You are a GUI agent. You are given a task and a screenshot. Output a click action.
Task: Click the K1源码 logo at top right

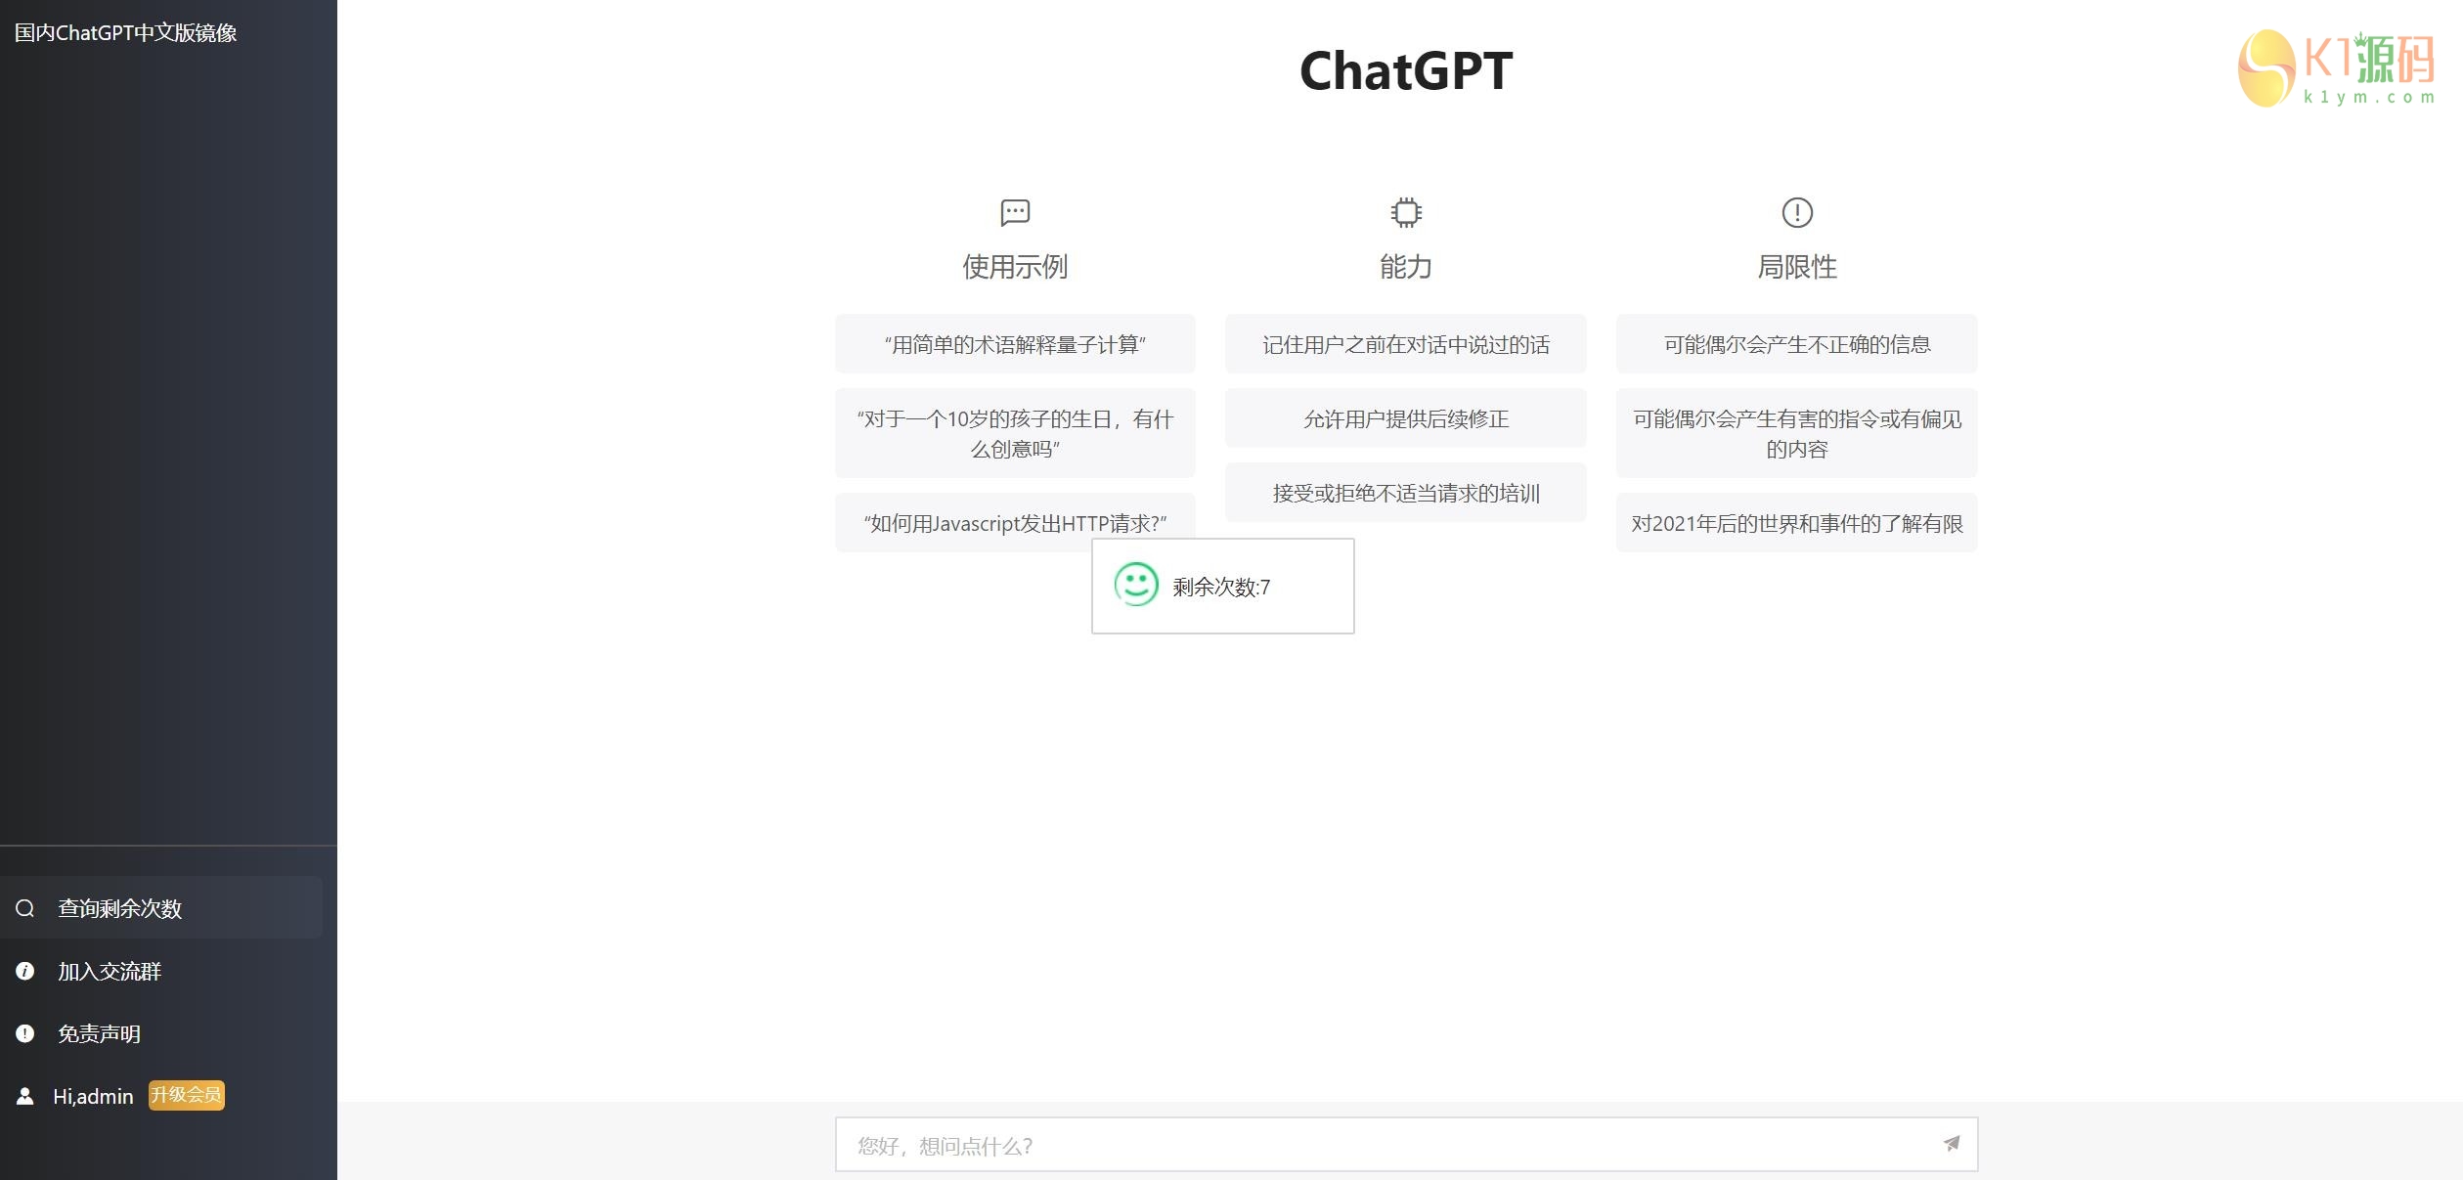(x=2335, y=68)
